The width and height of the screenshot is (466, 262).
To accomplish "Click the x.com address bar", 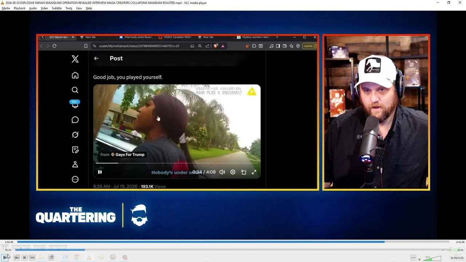I will (139, 46).
